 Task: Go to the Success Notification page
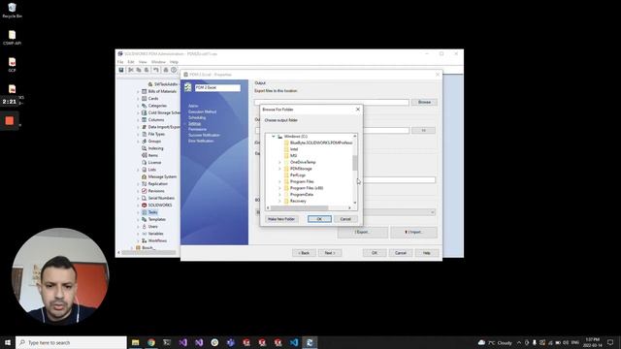tap(205, 136)
